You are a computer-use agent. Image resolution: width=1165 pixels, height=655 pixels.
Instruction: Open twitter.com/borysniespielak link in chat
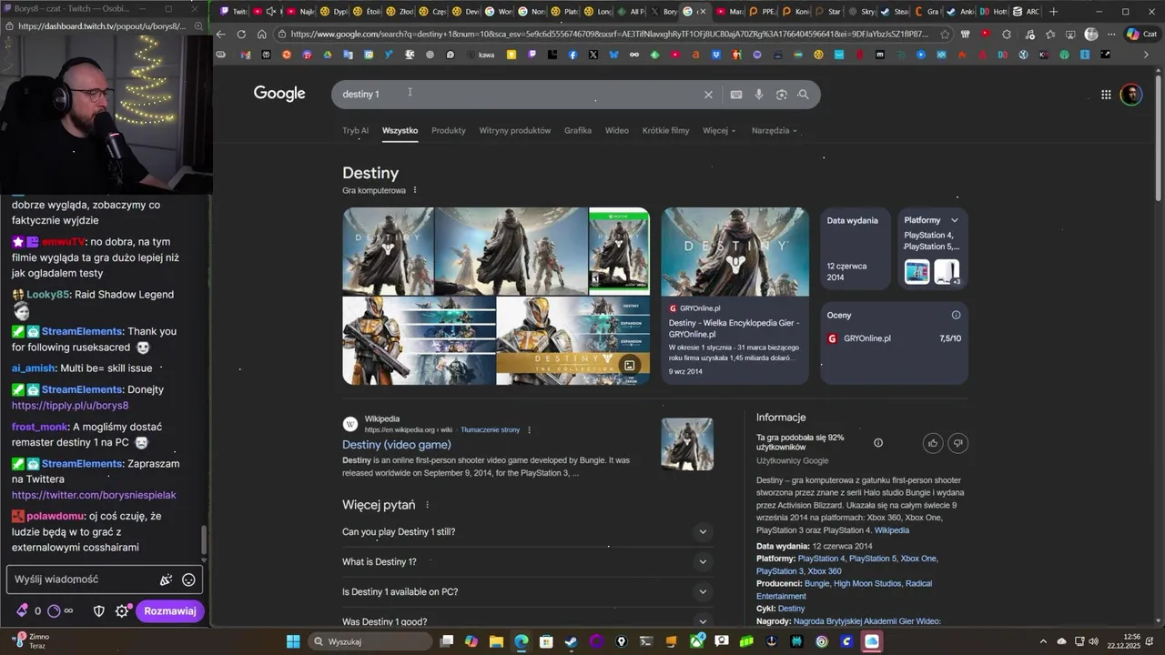click(x=94, y=495)
